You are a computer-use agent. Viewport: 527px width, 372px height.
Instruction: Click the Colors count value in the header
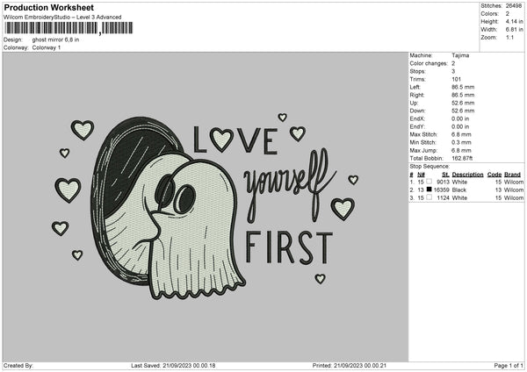(507, 14)
